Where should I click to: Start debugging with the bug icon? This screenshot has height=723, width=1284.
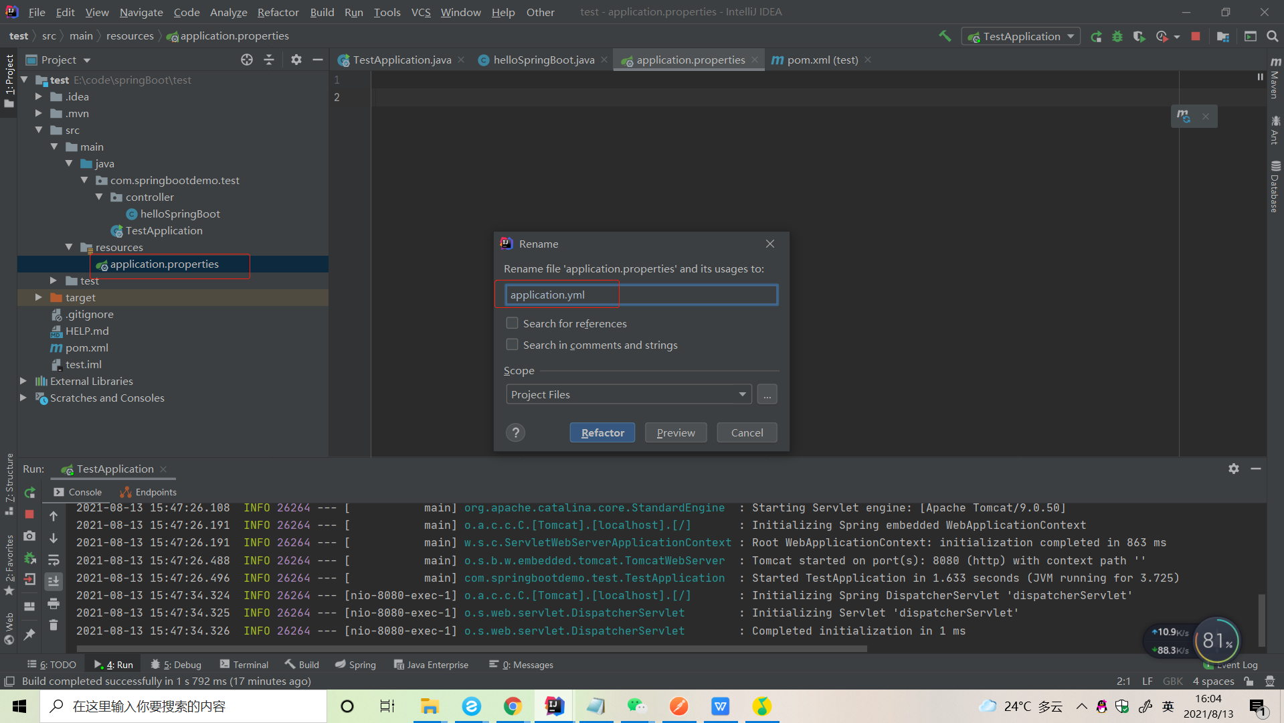coord(1117,36)
